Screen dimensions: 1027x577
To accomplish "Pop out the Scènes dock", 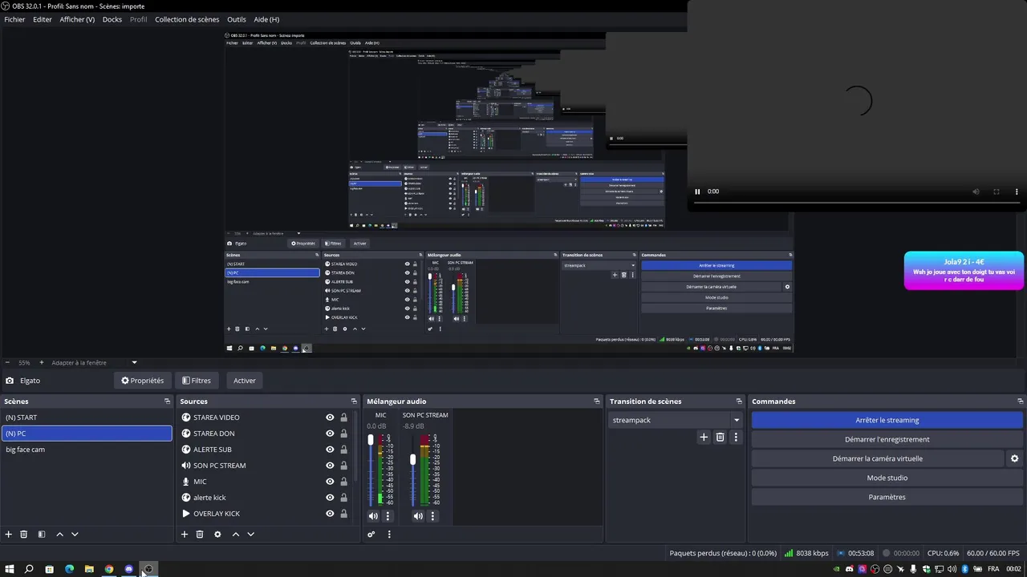I will pyautogui.click(x=167, y=401).
